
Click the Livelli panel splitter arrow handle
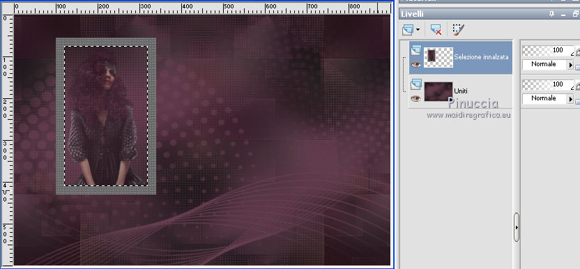[x=517, y=227]
